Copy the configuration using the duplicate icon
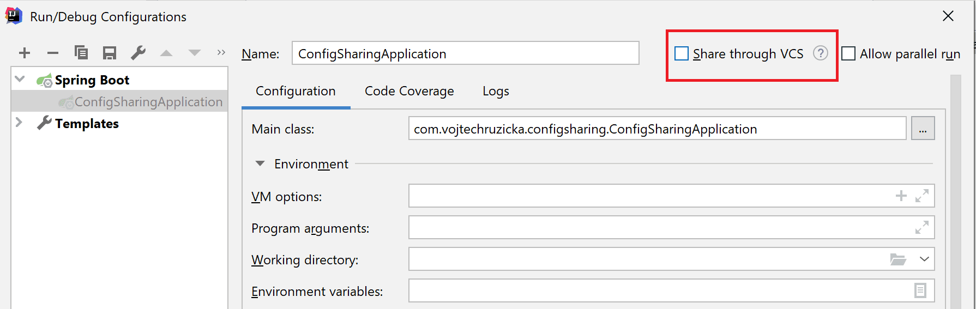 81,53
